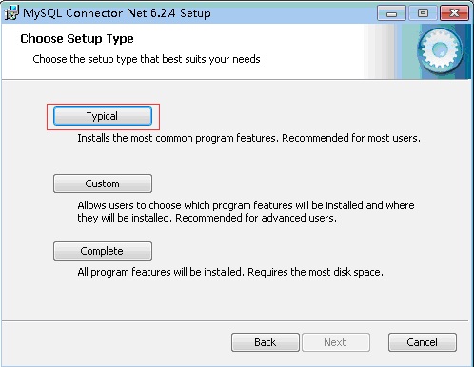The image size is (474, 367).
Task: Go to the previous step with Back
Action: 266,342
